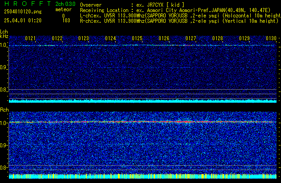Click the '1.0' frequency label on Rch axis

point(4,123)
